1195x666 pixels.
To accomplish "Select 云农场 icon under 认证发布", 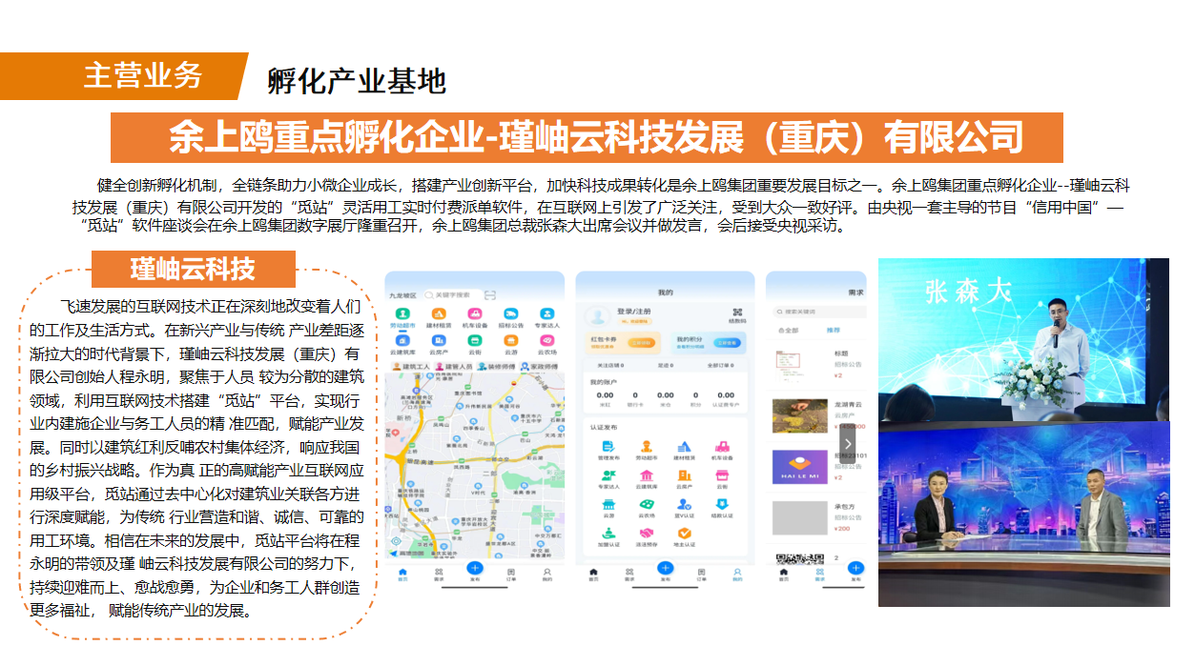I will pyautogui.click(x=647, y=504).
